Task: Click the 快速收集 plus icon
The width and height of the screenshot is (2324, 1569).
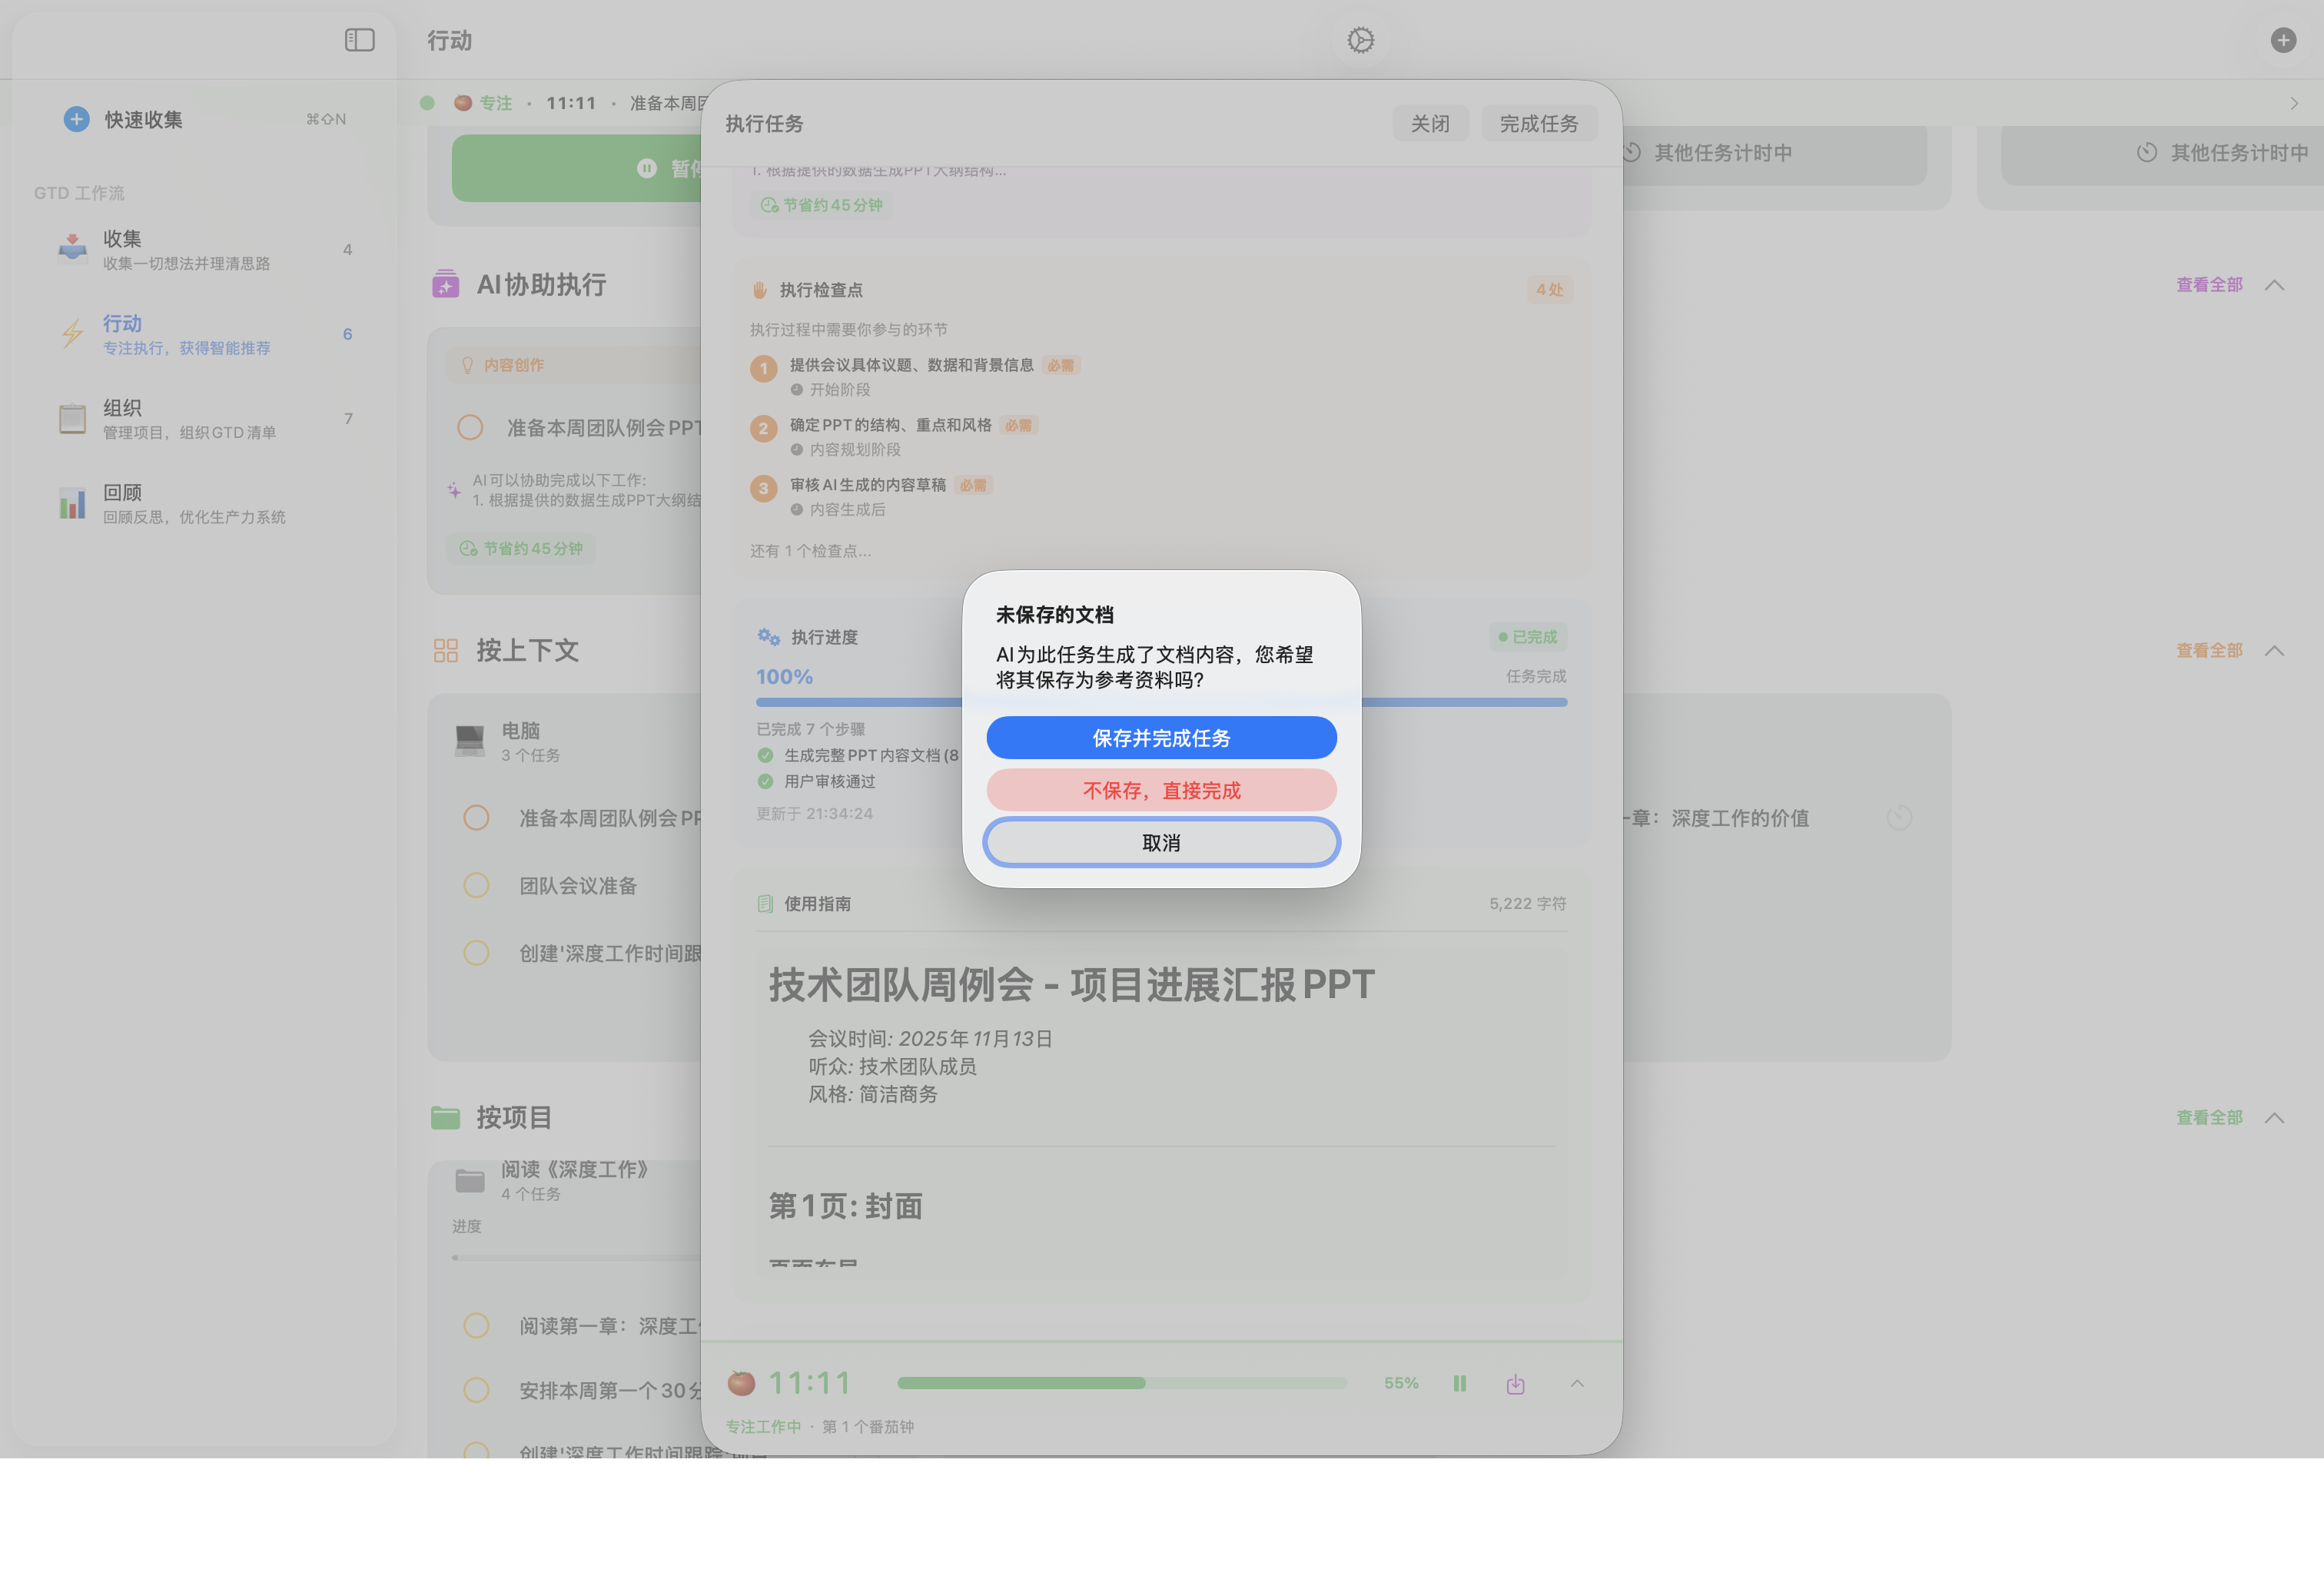Action: (76, 118)
